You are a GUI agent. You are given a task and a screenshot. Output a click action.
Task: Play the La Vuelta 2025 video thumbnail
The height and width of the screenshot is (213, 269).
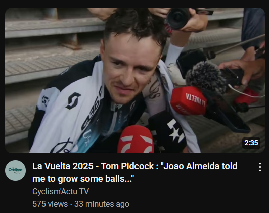pos(134,80)
